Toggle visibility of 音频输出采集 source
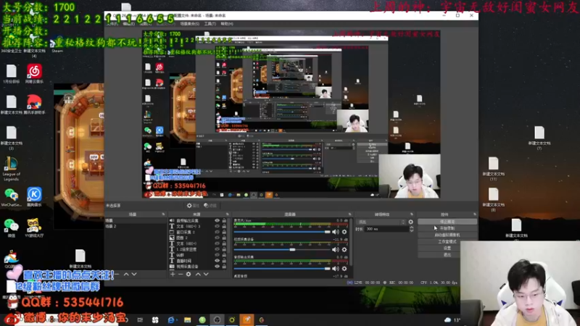The height and width of the screenshot is (326, 580). click(x=217, y=221)
